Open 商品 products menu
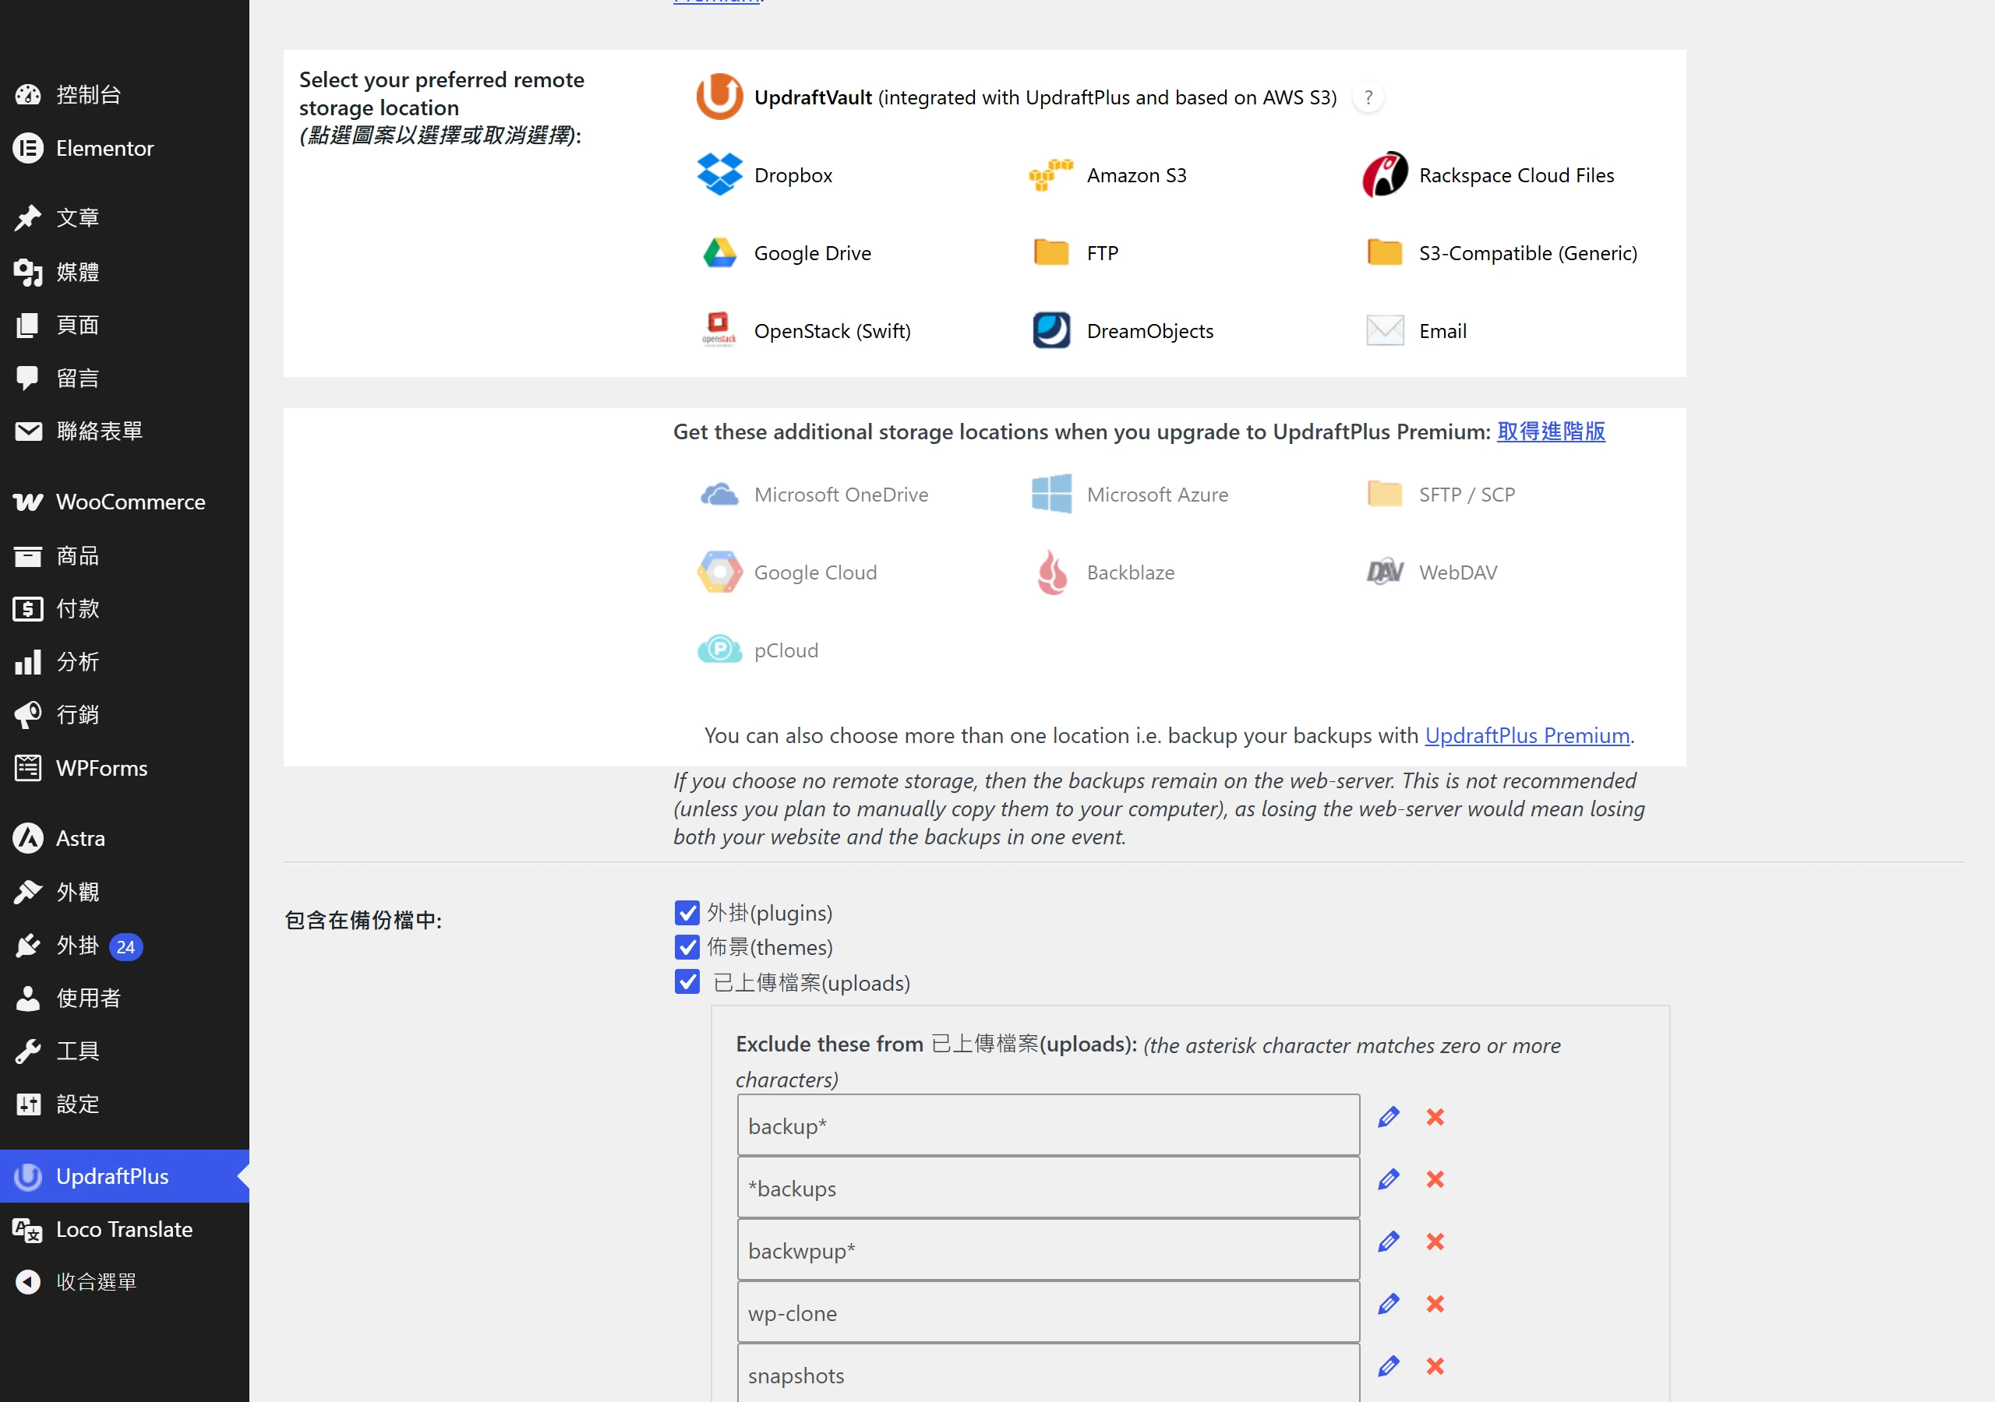Image resolution: width=1995 pixels, height=1402 pixels. coord(124,556)
